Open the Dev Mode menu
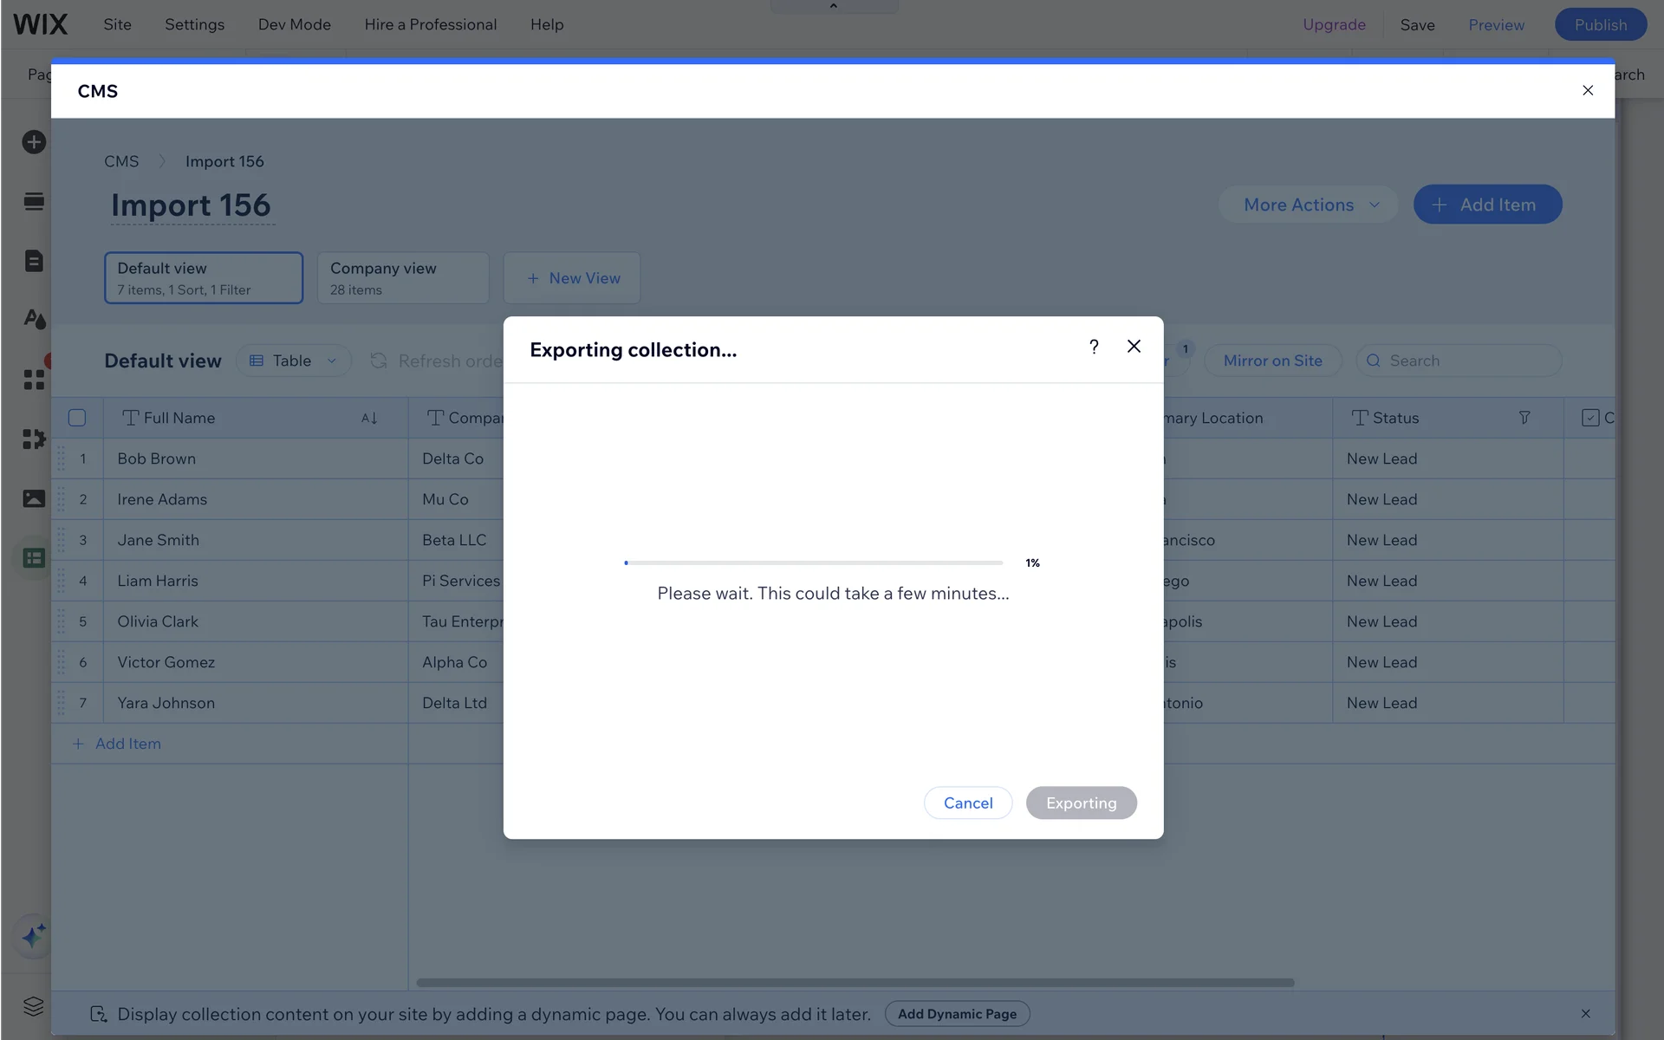The width and height of the screenshot is (1664, 1040). (x=294, y=24)
